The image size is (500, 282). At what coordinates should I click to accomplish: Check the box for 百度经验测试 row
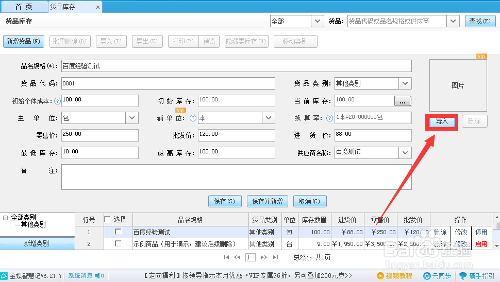118,232
